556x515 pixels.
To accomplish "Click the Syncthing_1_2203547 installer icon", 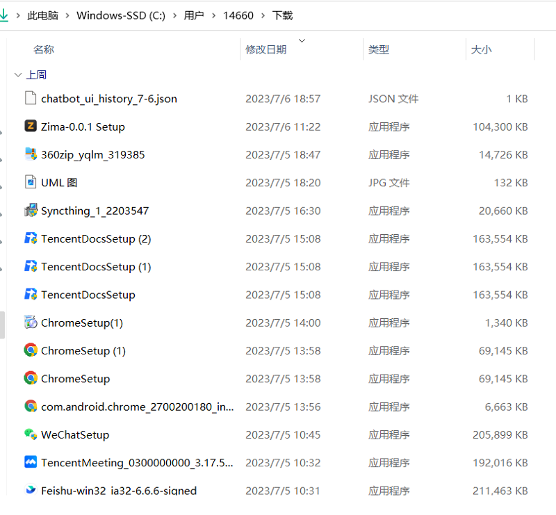I will coord(31,210).
